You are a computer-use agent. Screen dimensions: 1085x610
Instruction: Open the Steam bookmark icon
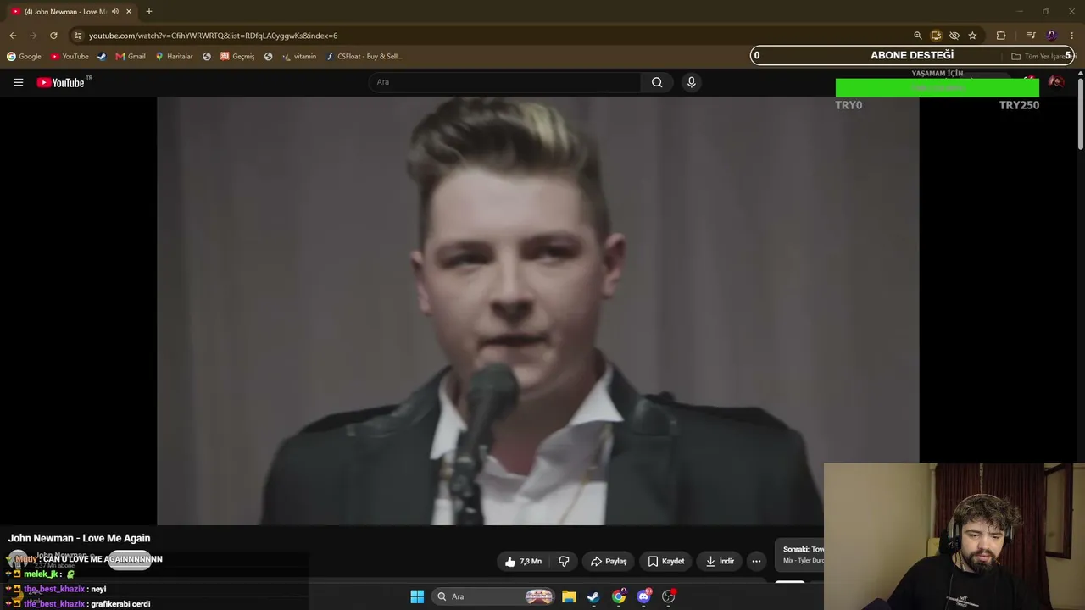102,57
